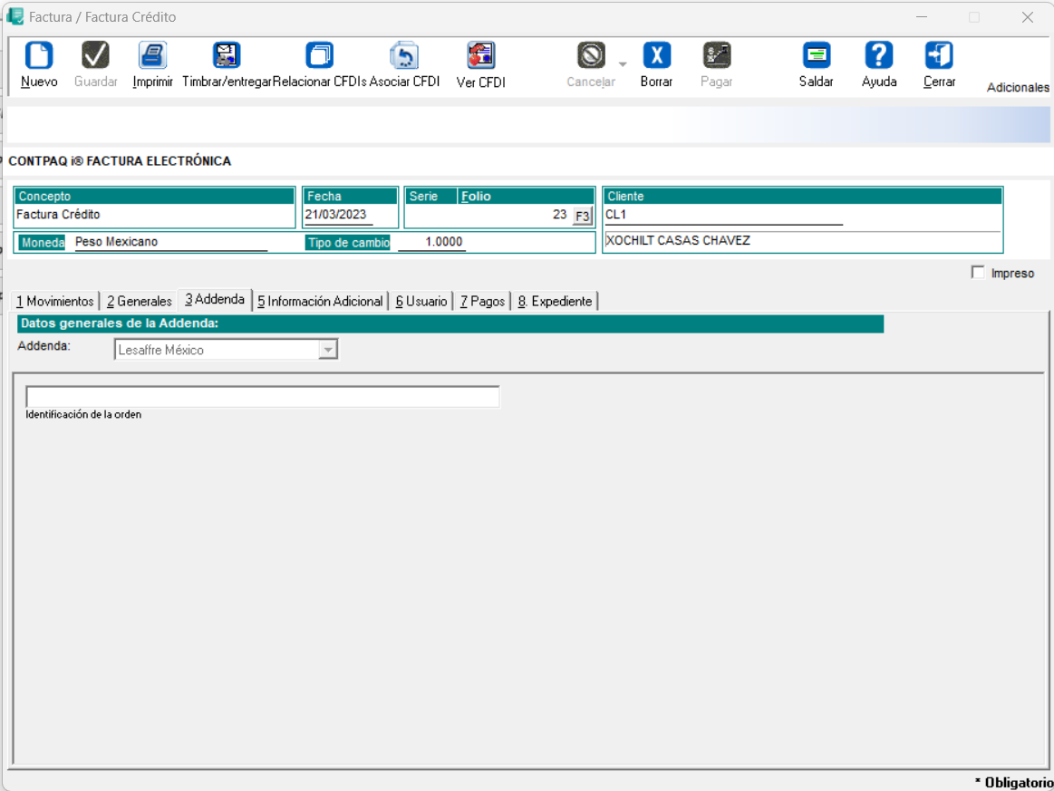This screenshot has height=791, width=1054.
Task: Open the Ver CFDI viewer
Action: pyautogui.click(x=480, y=56)
